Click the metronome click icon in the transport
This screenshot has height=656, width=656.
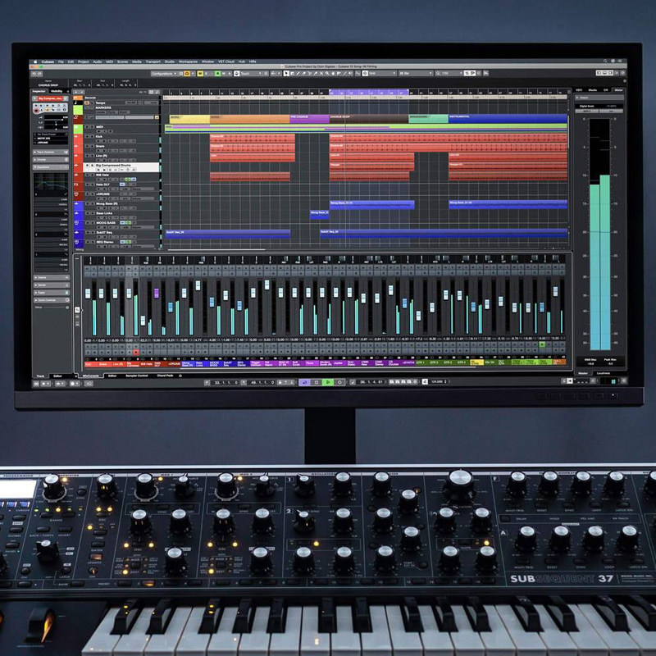point(425,380)
